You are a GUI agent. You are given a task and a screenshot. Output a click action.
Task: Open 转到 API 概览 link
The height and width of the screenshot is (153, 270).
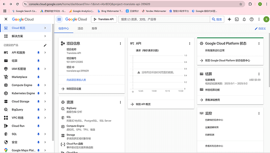click(143, 104)
